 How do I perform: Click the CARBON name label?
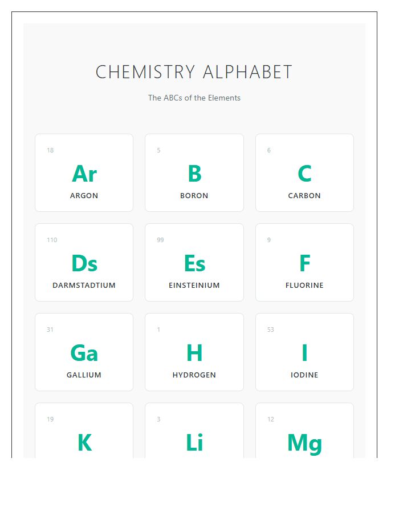[x=304, y=196]
